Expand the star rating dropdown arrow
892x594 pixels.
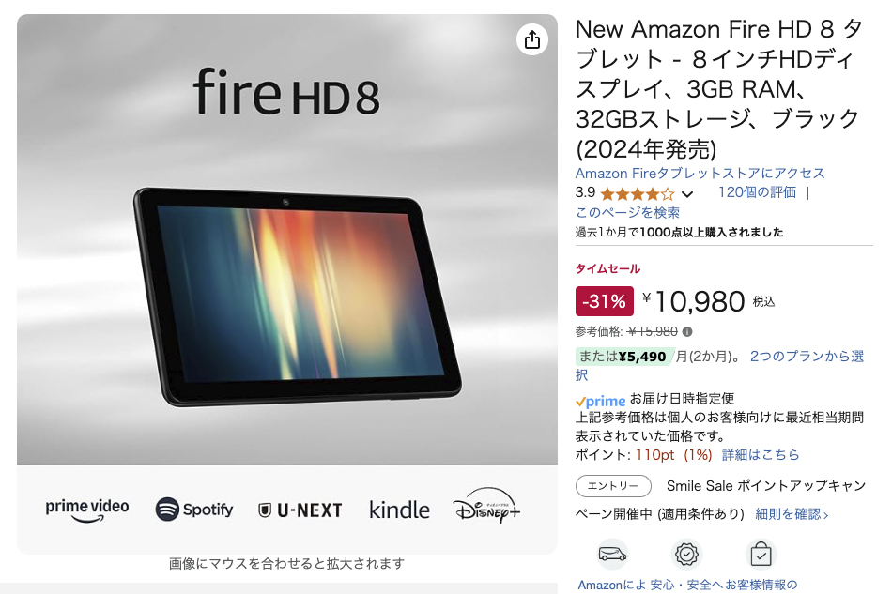(x=687, y=194)
